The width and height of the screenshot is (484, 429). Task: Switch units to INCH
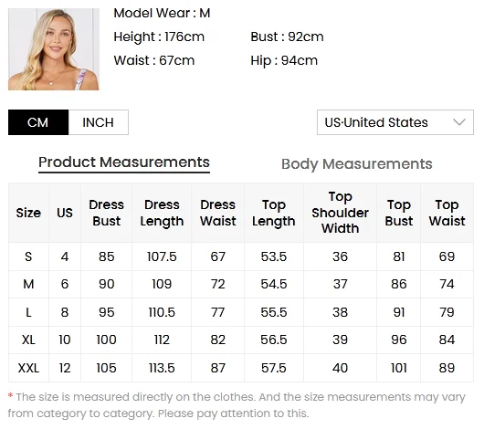click(x=98, y=122)
